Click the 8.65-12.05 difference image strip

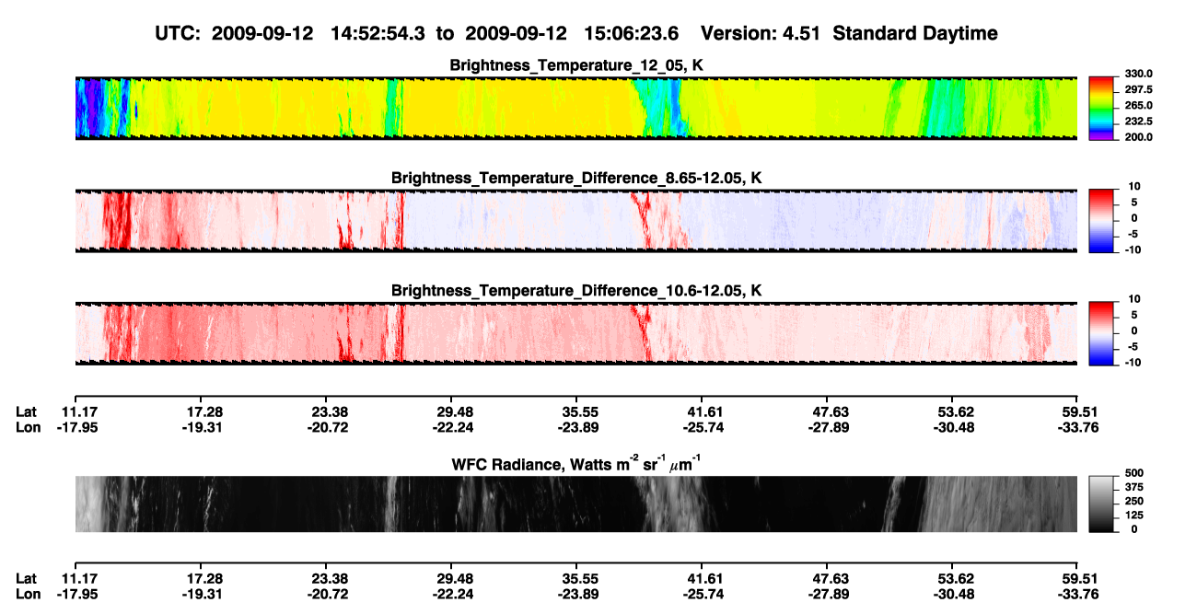click(576, 221)
